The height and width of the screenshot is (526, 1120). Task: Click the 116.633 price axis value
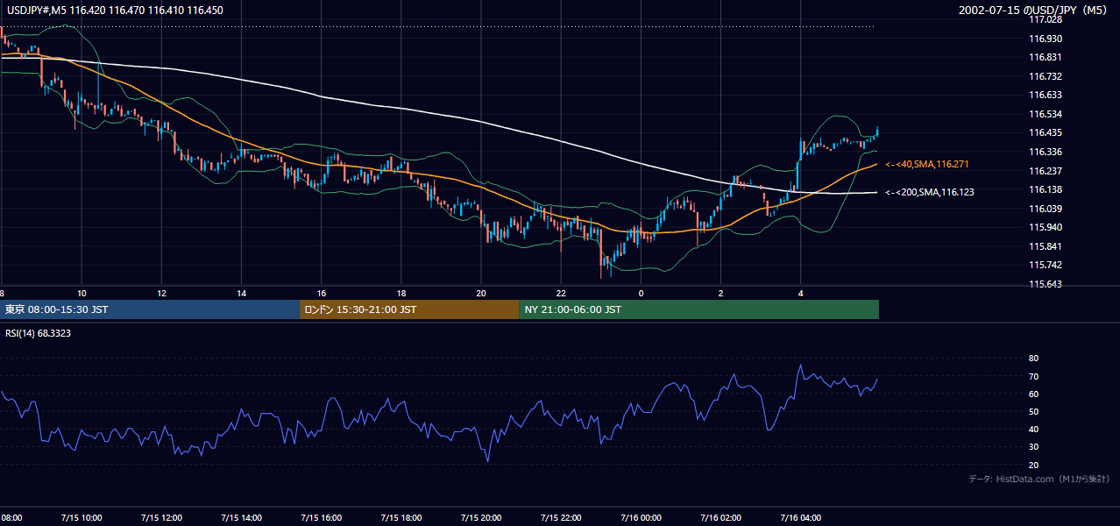tap(1046, 95)
